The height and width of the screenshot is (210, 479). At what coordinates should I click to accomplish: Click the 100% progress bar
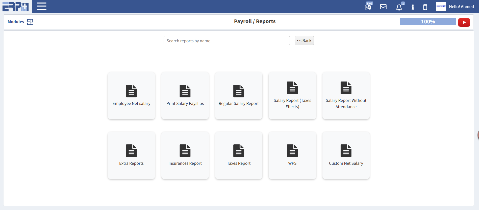click(x=427, y=22)
